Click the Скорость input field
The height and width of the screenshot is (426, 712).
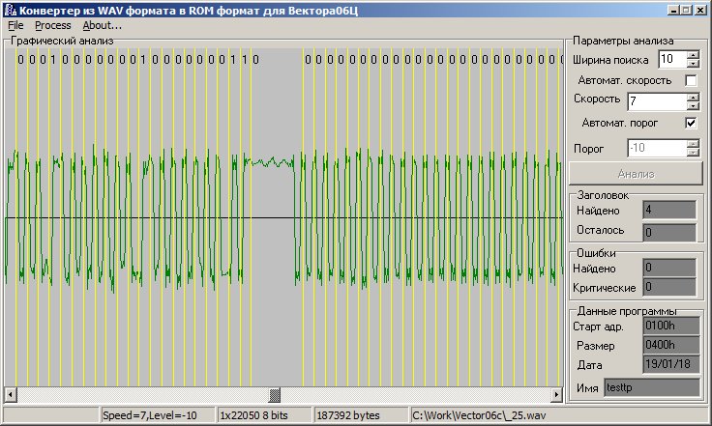655,101
